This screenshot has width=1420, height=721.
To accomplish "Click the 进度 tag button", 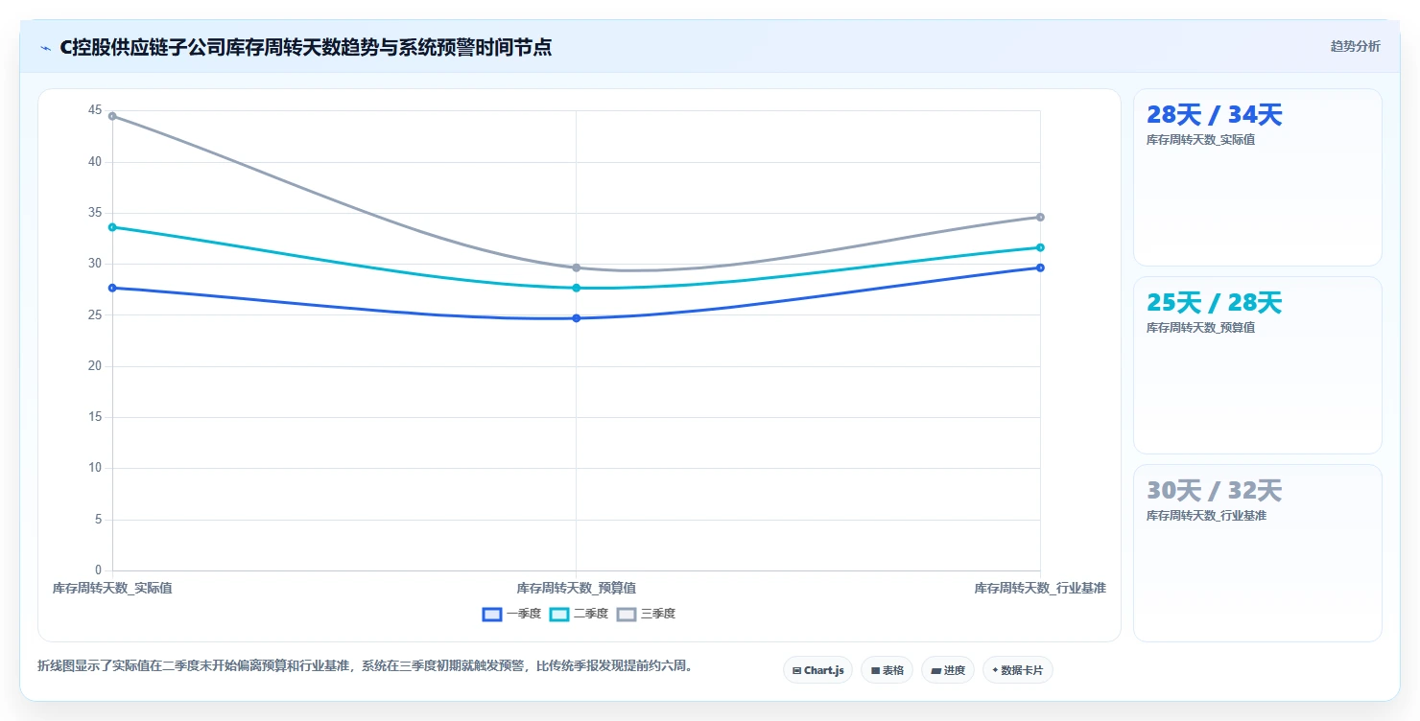I will click(947, 670).
